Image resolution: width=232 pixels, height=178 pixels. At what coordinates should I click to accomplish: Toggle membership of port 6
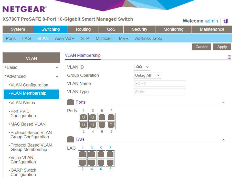tap(102, 125)
